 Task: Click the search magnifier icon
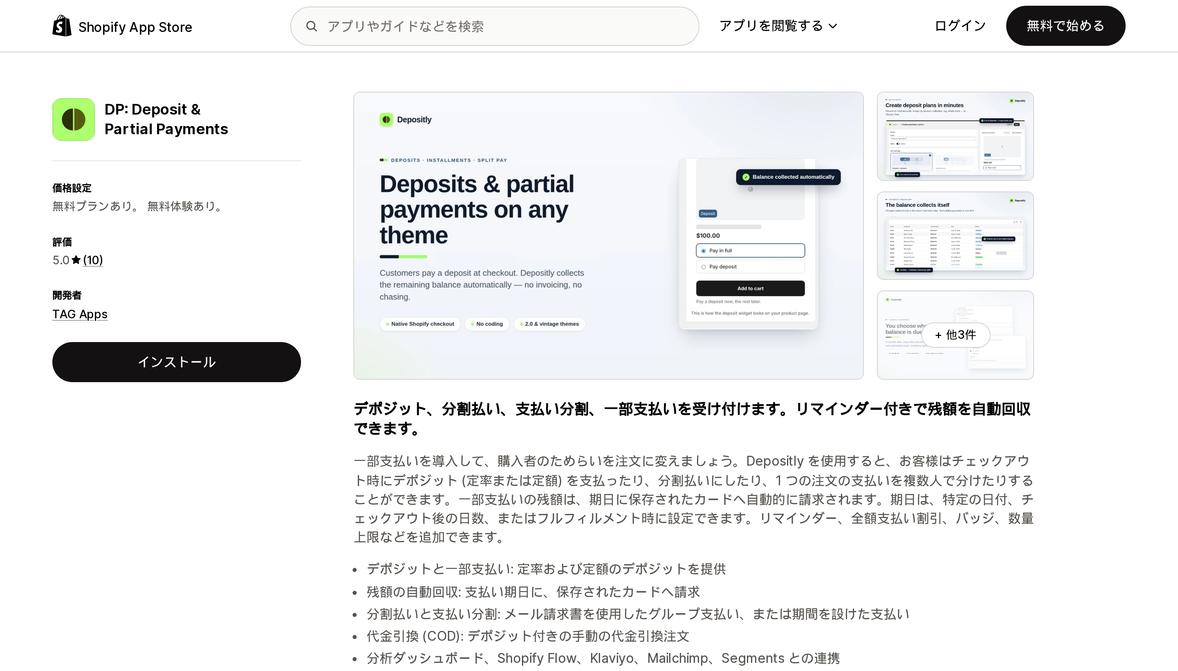point(312,26)
